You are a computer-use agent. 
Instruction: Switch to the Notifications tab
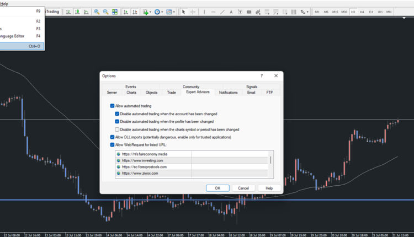click(x=228, y=93)
